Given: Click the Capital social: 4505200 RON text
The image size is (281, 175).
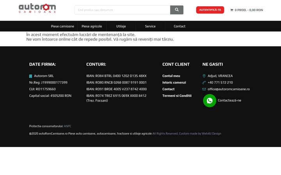Looking at the screenshot, I should (50, 96).
